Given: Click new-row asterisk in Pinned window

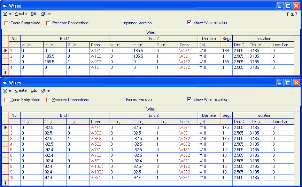Looking at the screenshot, I should [x=5, y=183].
